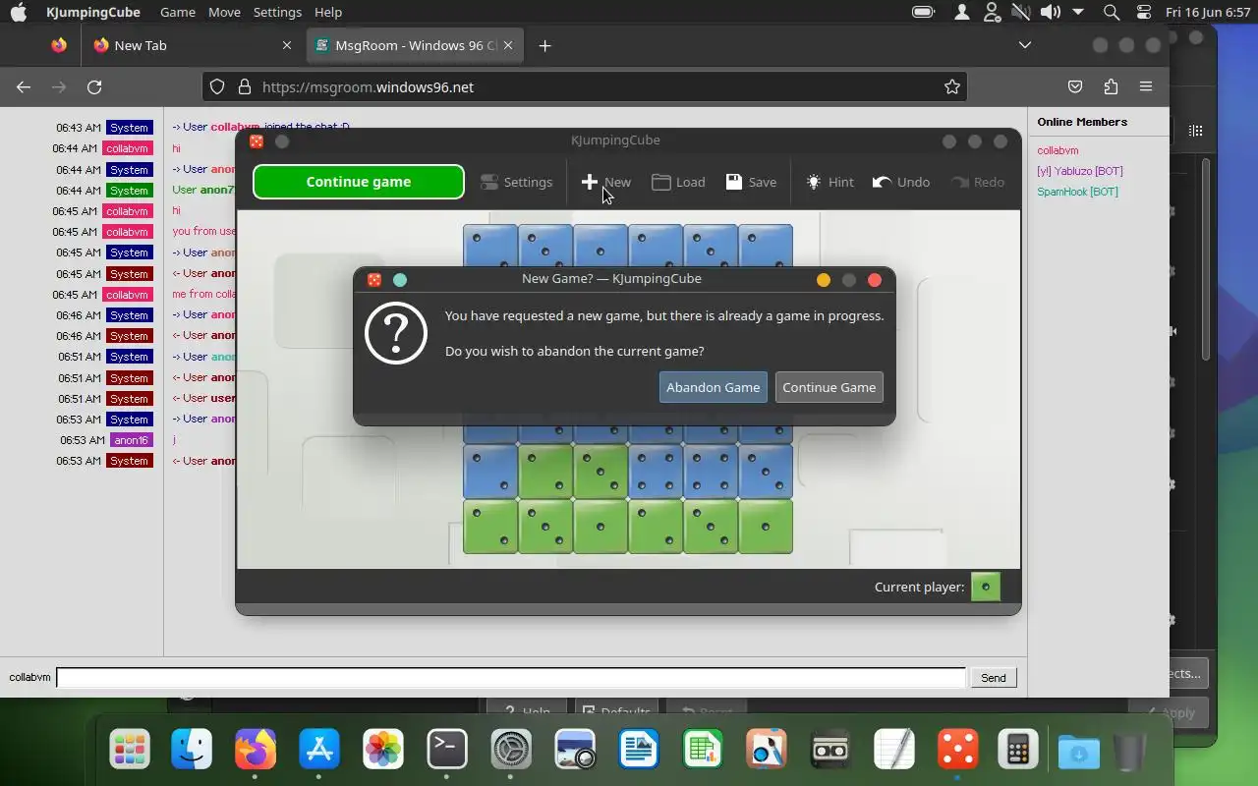1258x786 pixels.
Task: Click the muted microphone tray icon
Action: 1021,12
